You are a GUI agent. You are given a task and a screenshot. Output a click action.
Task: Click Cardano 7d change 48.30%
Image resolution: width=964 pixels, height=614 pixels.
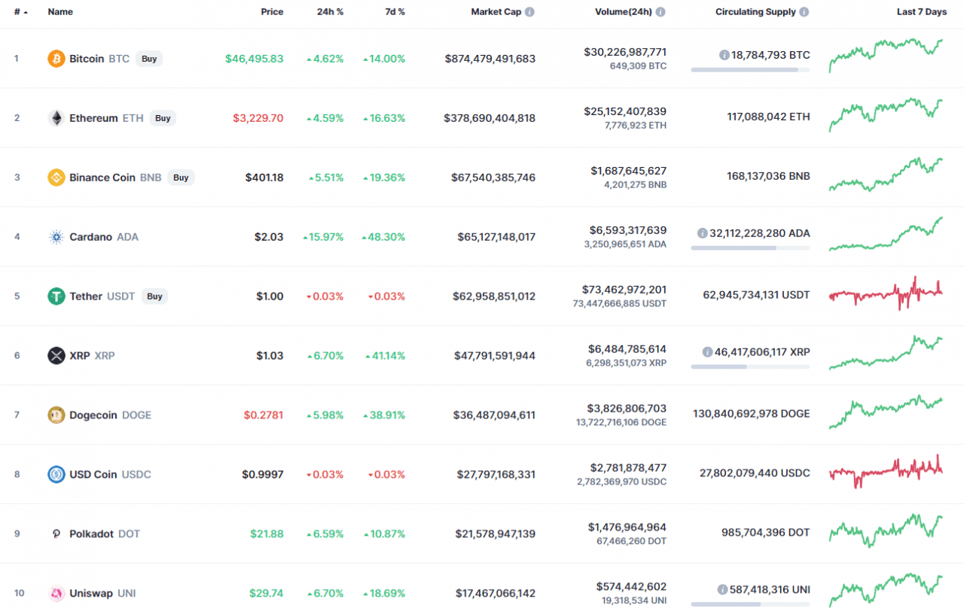pos(383,237)
